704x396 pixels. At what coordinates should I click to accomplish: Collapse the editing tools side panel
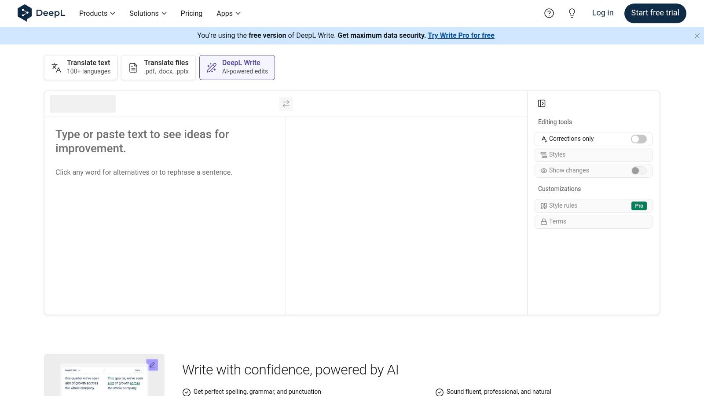(x=542, y=103)
